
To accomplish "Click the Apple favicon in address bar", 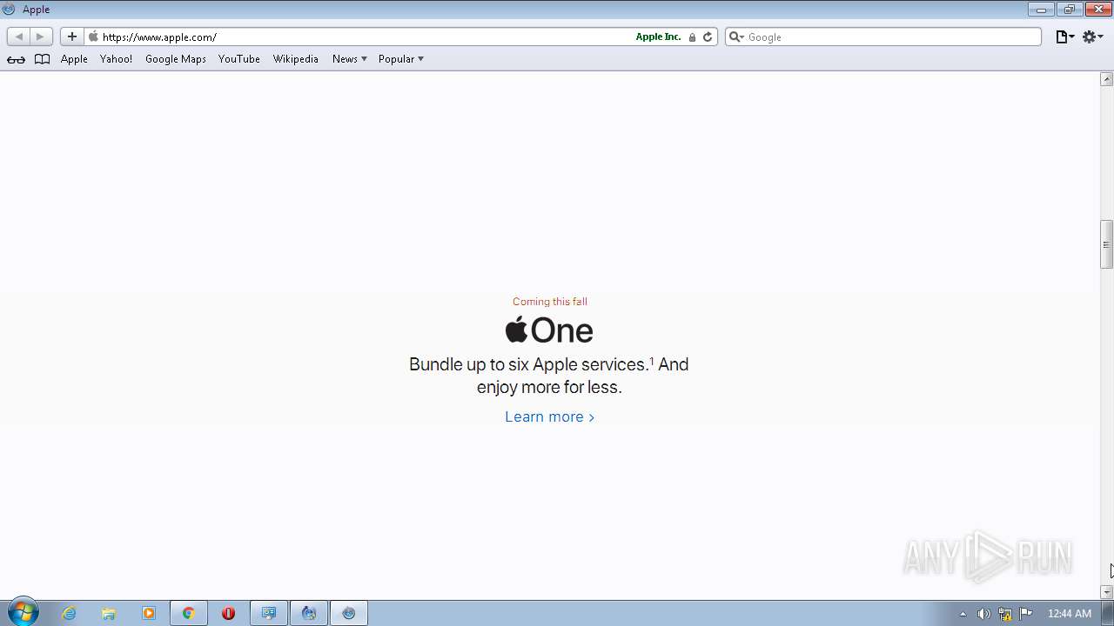I will 93,37.
